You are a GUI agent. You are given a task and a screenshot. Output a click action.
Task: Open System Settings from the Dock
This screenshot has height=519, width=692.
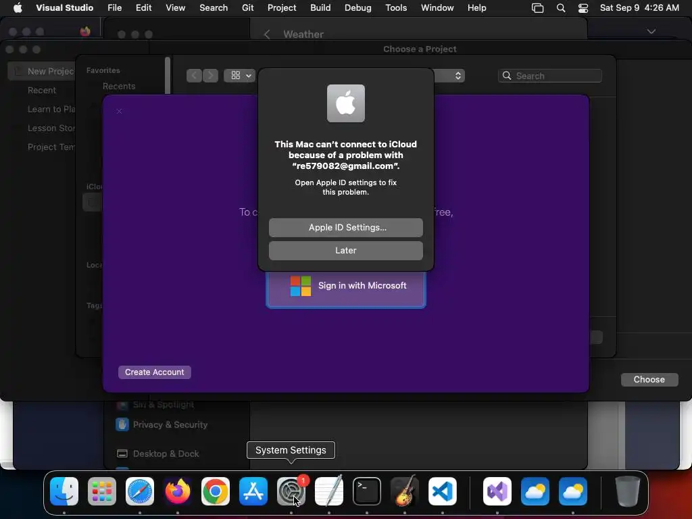pos(291,491)
